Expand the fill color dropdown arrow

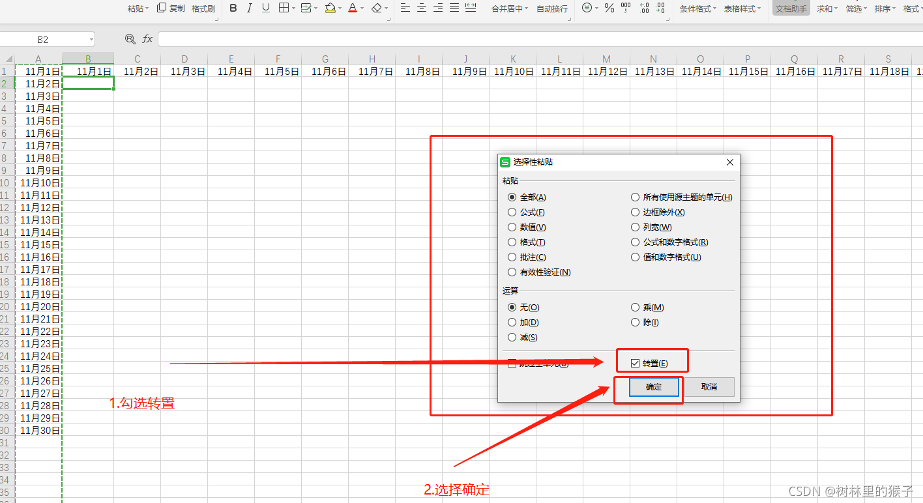tap(341, 9)
